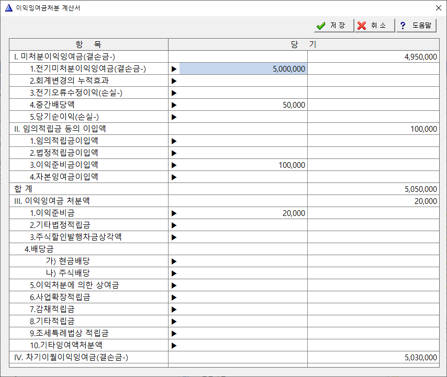The height and width of the screenshot is (377, 447).
Task: Click arrow for 4.중간배당액 row
Action: tap(174, 105)
